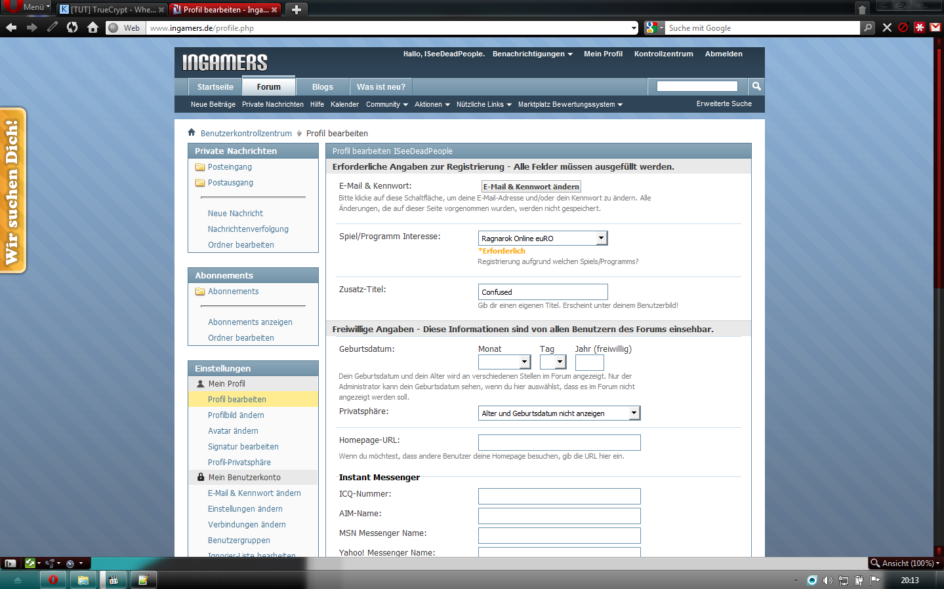Image resolution: width=944 pixels, height=589 pixels.
Task: Open the Tag birthday dropdown
Action: pyautogui.click(x=560, y=362)
